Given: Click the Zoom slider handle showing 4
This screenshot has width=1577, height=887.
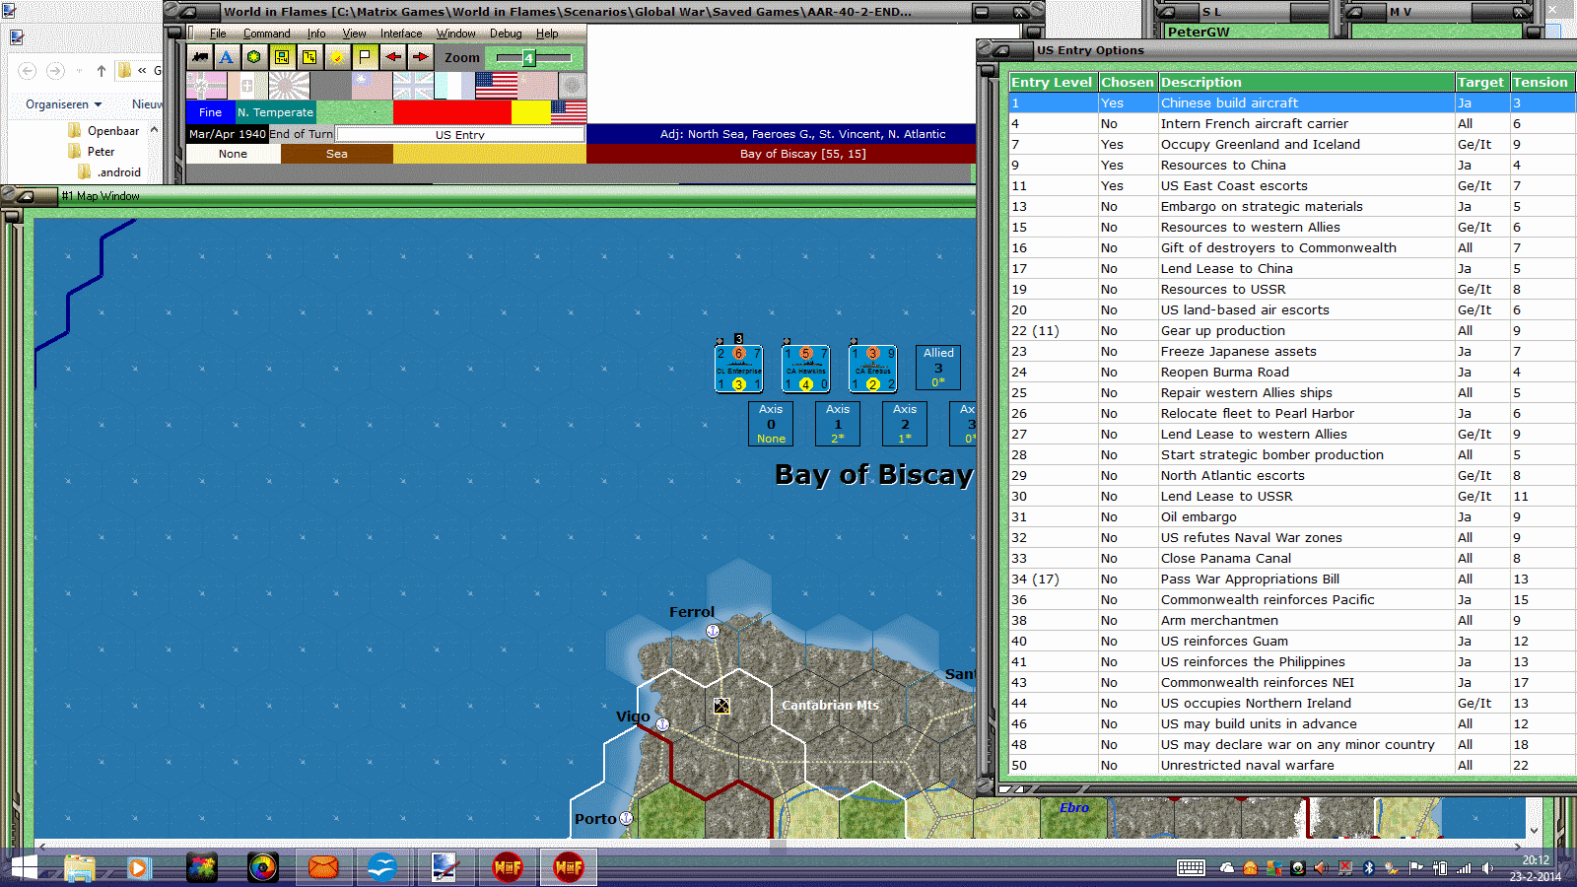Looking at the screenshot, I should click(528, 58).
